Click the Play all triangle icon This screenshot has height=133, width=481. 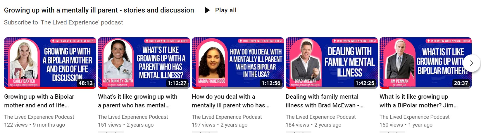(207, 10)
